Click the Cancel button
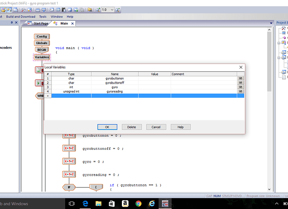Viewport: 288px width, 209px height. [156, 127]
